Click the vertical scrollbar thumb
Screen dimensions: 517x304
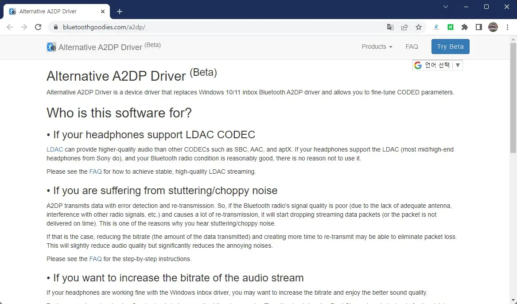(x=513, y=97)
